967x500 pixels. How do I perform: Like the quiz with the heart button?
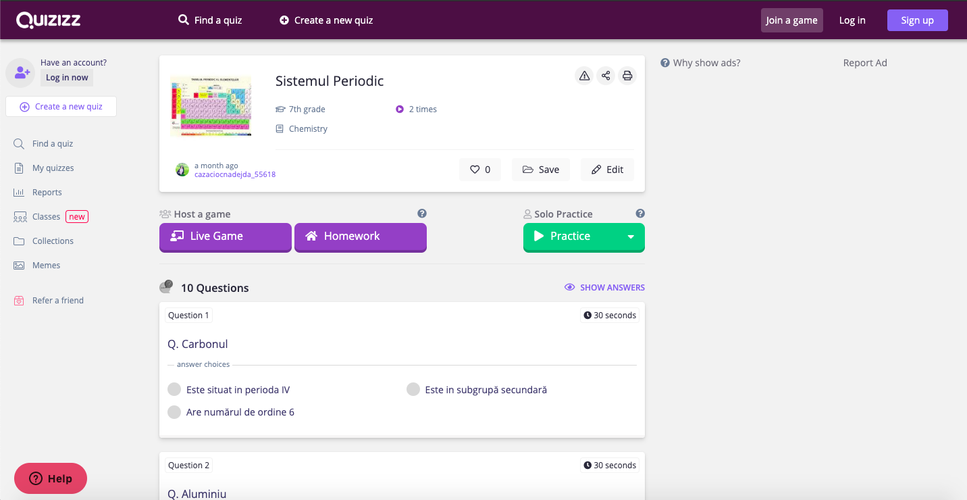tap(480, 170)
